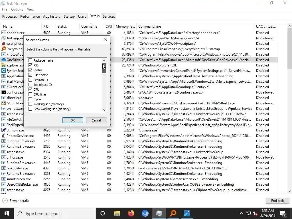Check Peak working set (memory) checkbox
The image size is (292, 219).
(30, 109)
